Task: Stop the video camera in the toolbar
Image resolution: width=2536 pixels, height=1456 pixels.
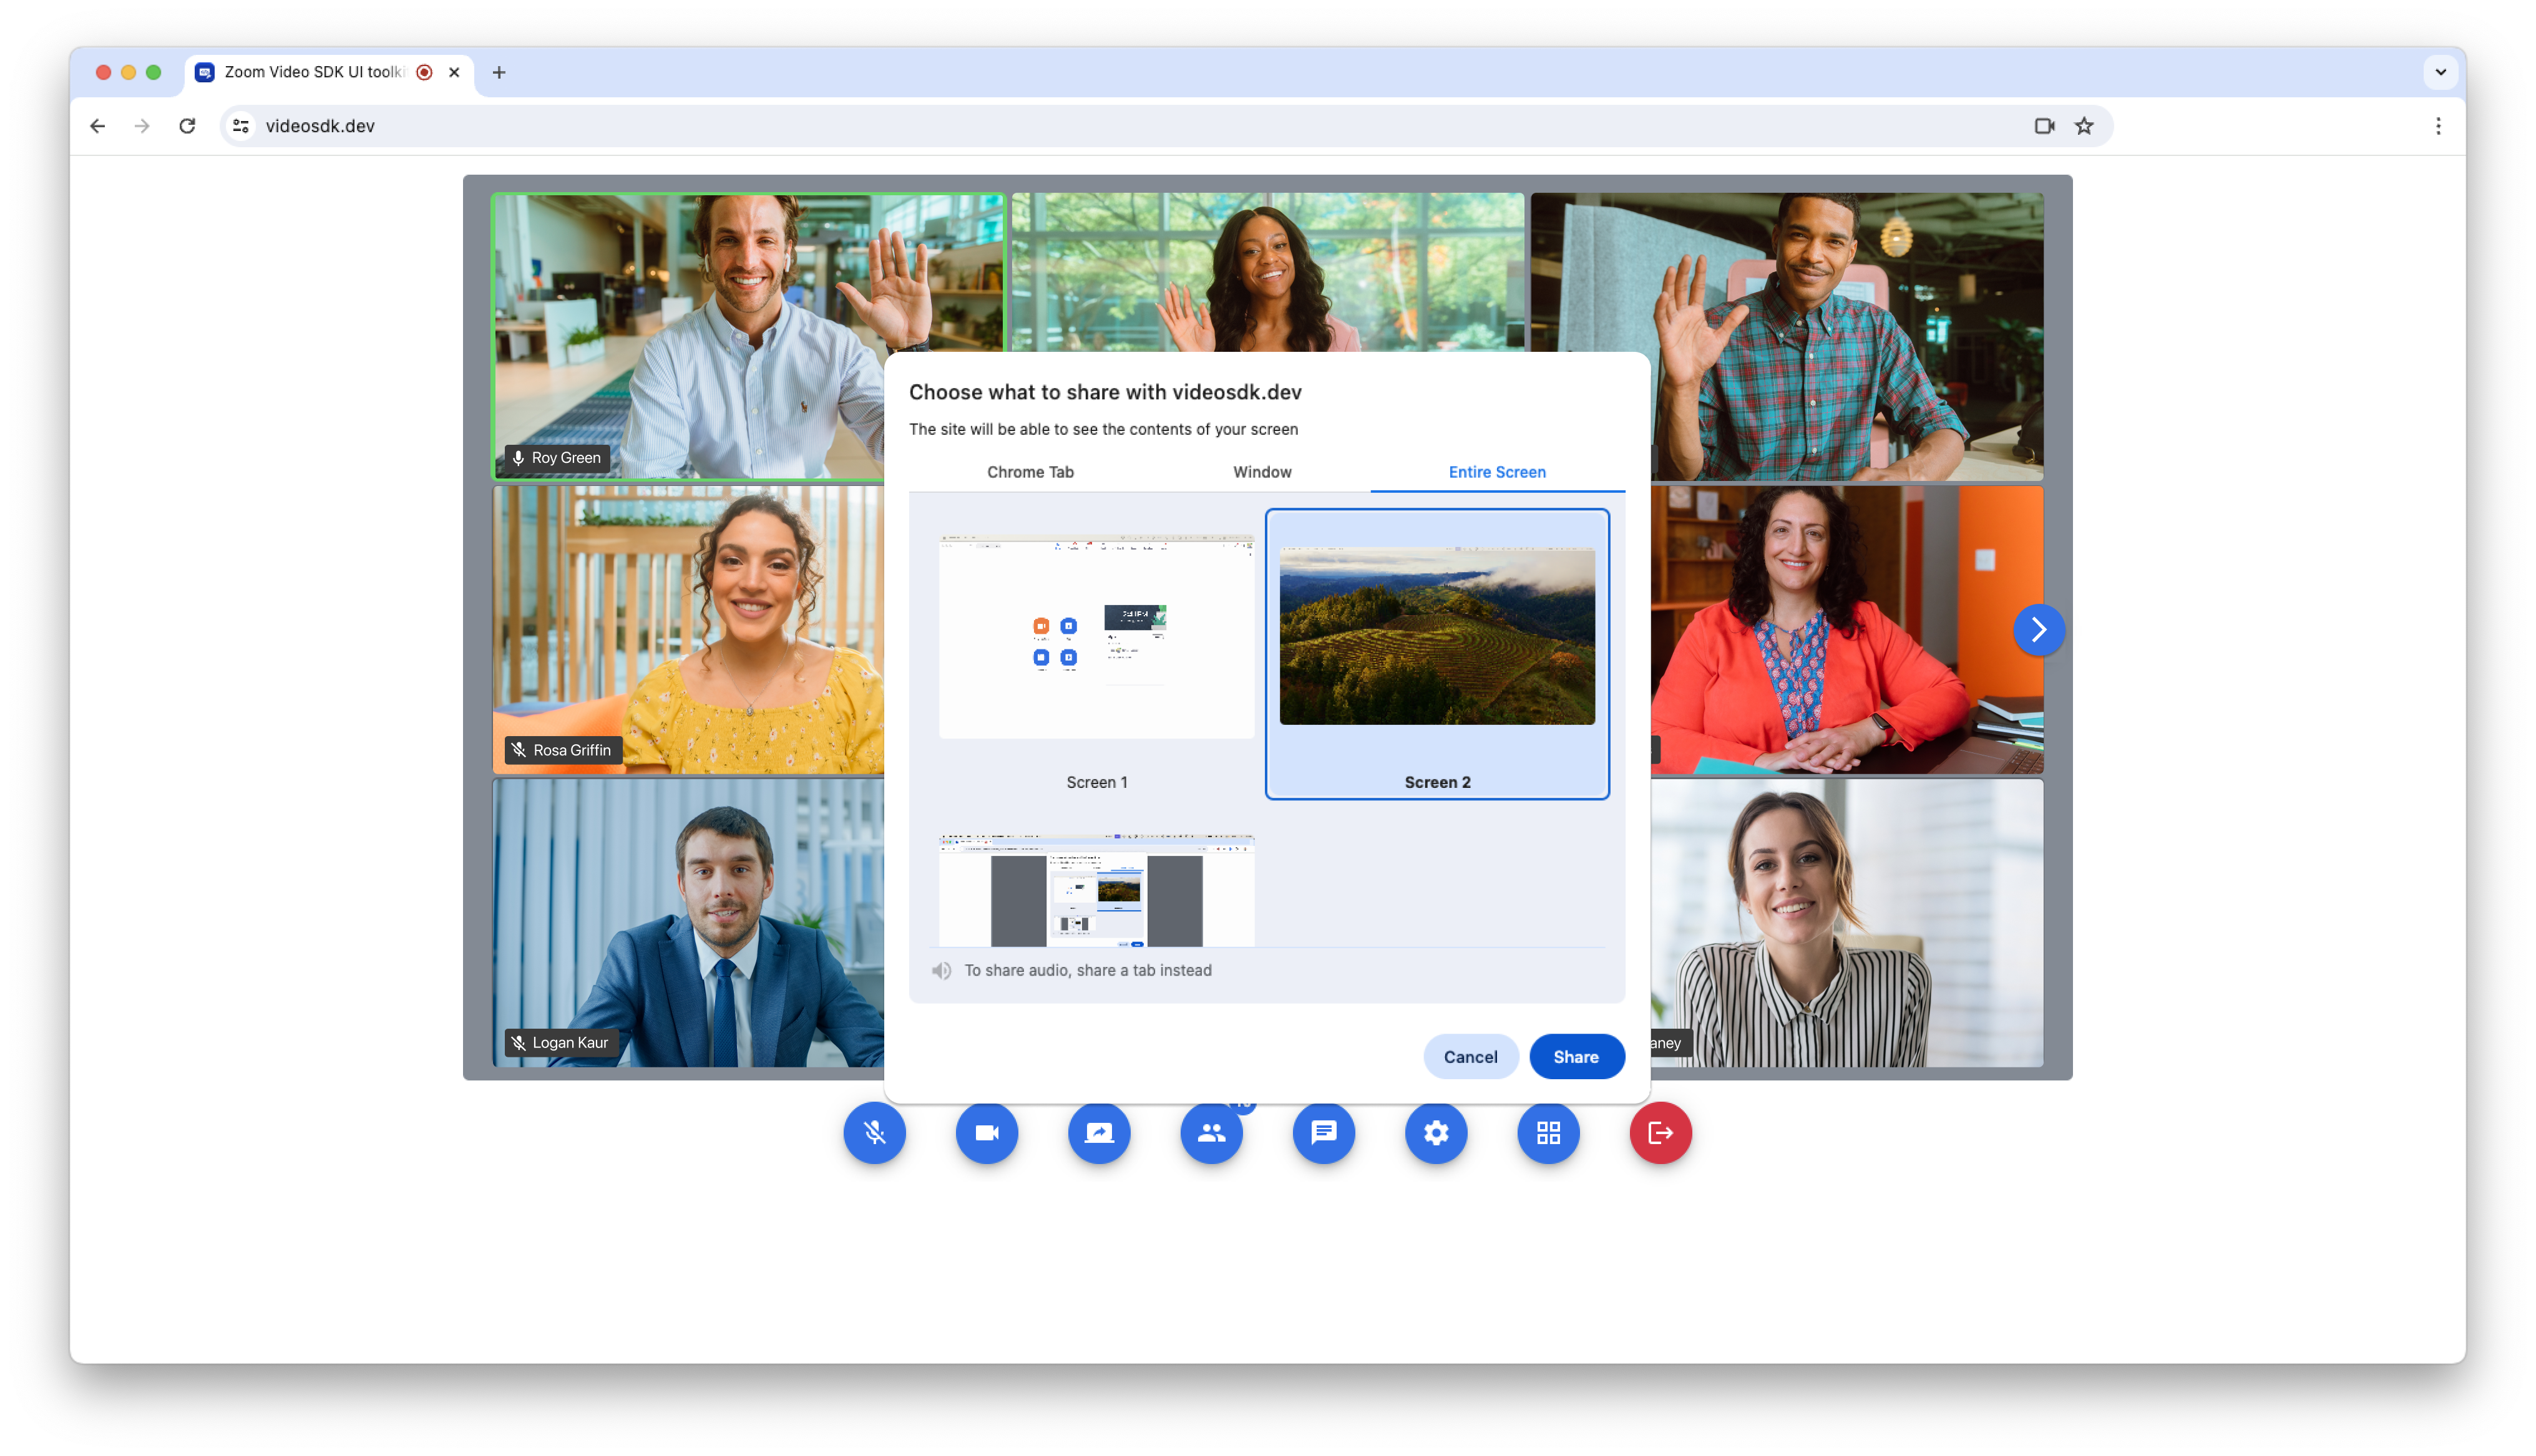Action: coord(986,1133)
